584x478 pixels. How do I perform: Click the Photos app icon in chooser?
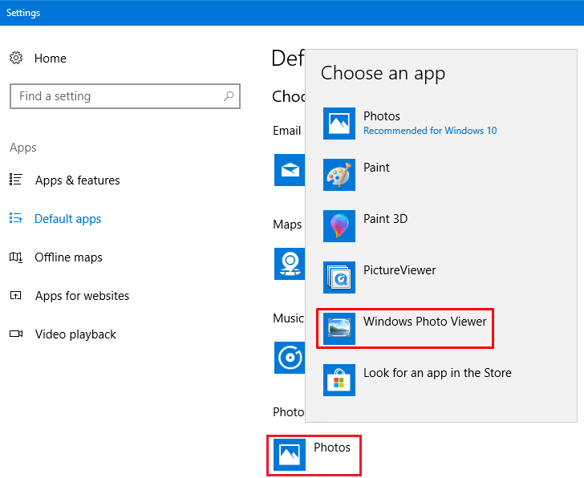339,124
